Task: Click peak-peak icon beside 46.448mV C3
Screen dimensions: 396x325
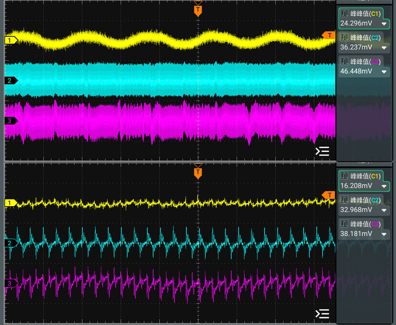Action: (x=344, y=61)
